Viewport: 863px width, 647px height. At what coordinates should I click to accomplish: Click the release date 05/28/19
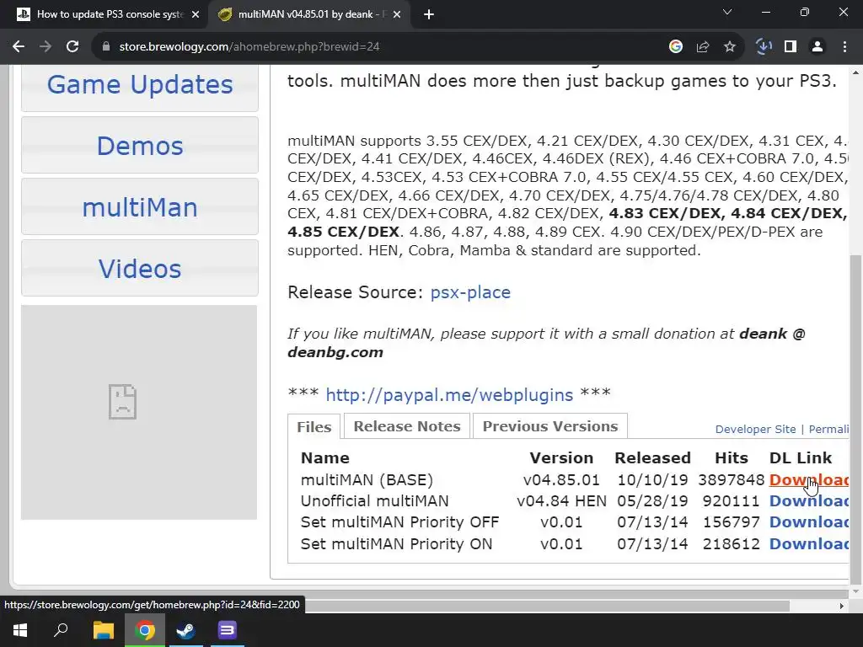point(652,500)
